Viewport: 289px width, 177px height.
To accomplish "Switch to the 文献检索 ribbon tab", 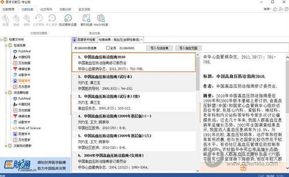I will coord(27,10).
